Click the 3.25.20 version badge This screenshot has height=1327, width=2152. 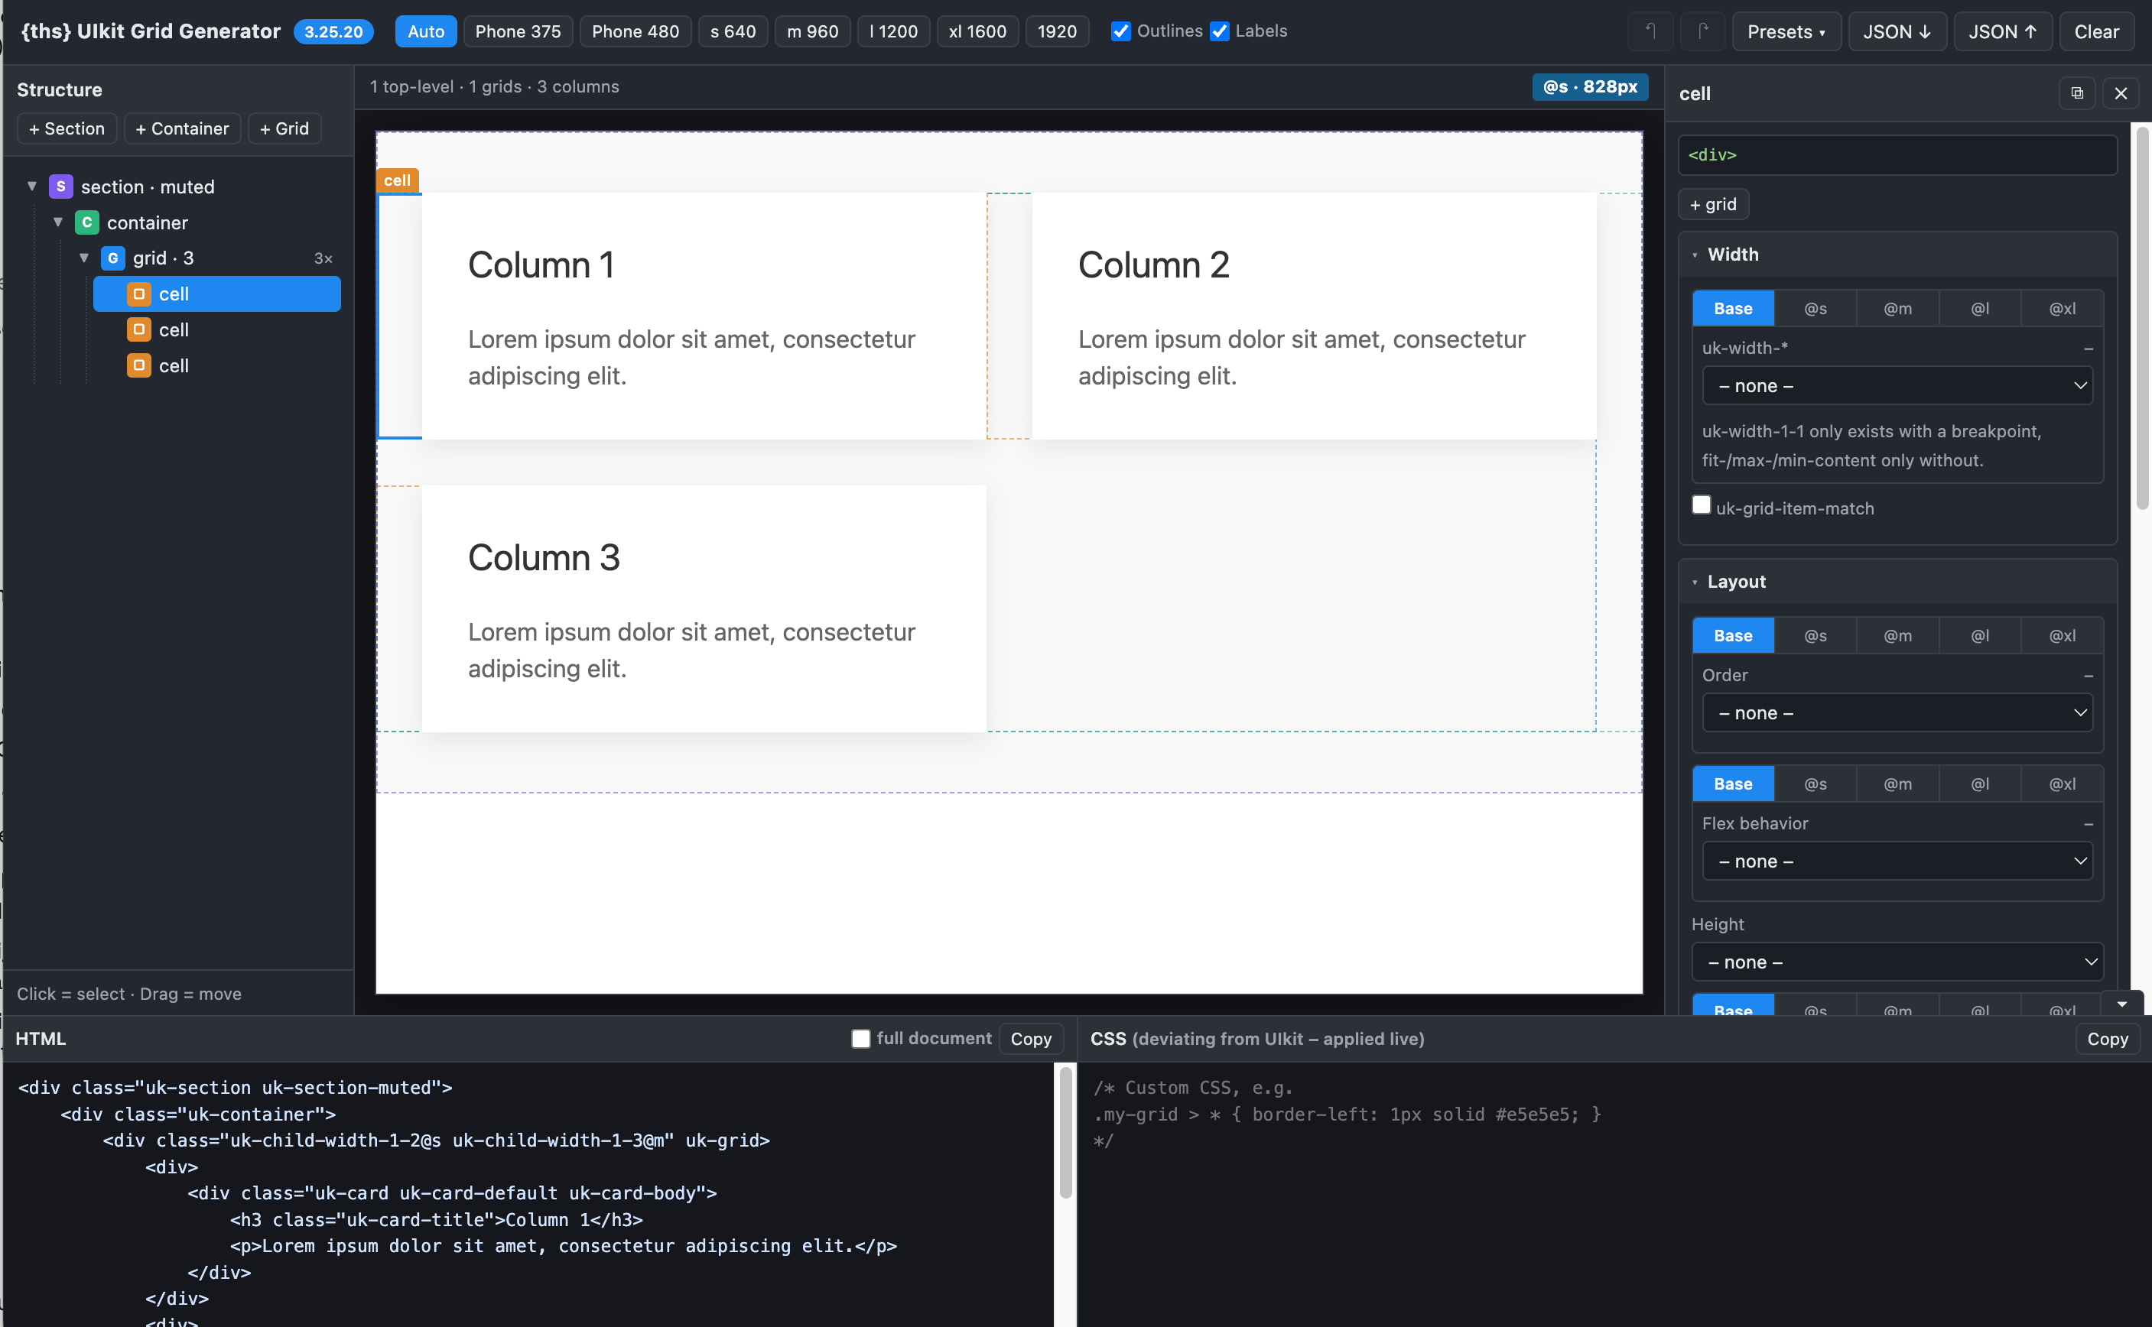point(333,31)
